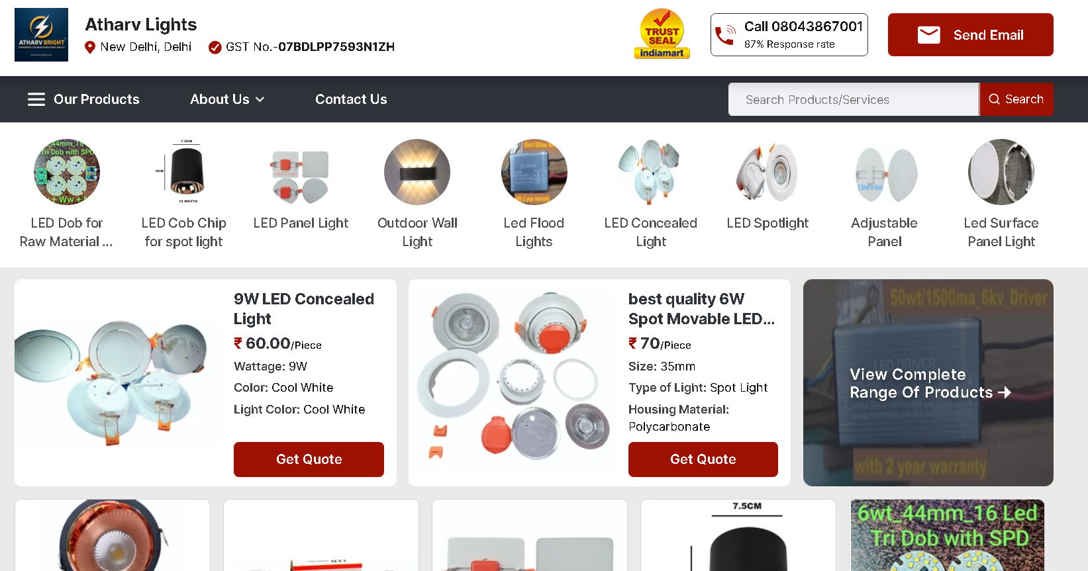Select the LED Spotlight category icon

(x=767, y=172)
